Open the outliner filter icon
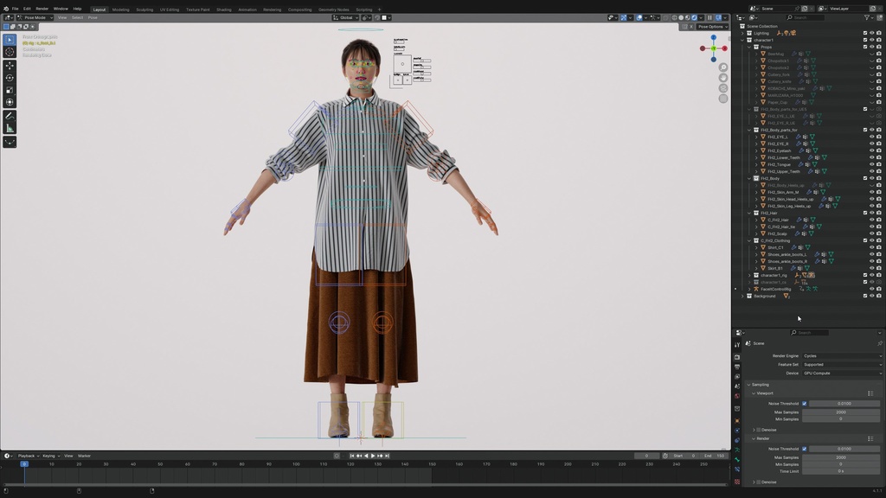The width and height of the screenshot is (886, 498). [866, 17]
